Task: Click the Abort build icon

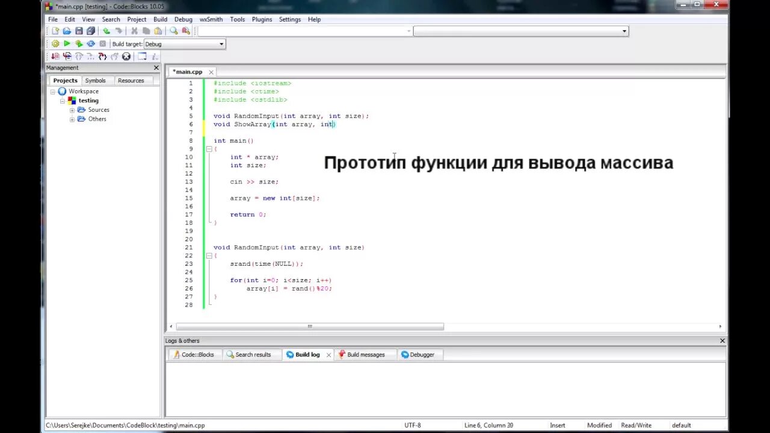Action: click(103, 44)
